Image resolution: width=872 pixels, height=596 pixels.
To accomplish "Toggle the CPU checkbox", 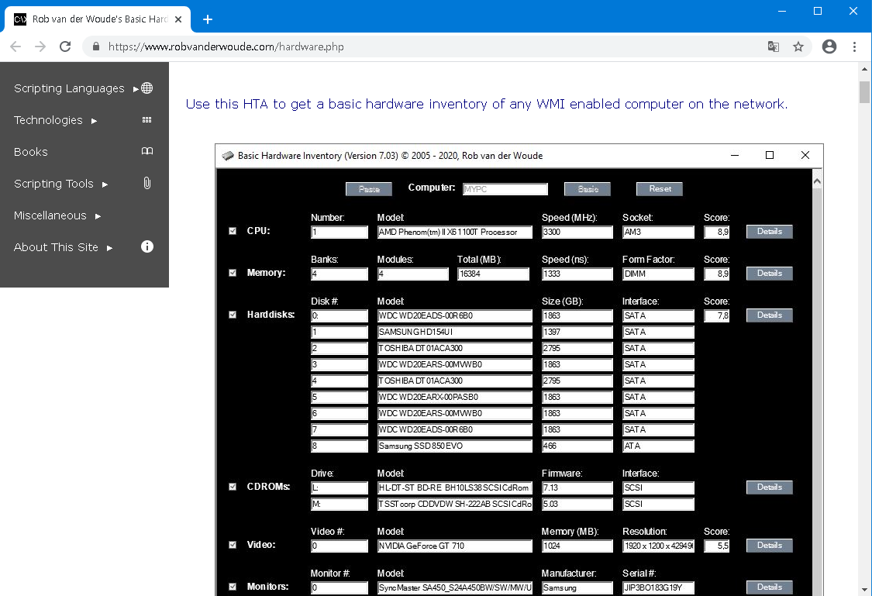I will [x=233, y=231].
